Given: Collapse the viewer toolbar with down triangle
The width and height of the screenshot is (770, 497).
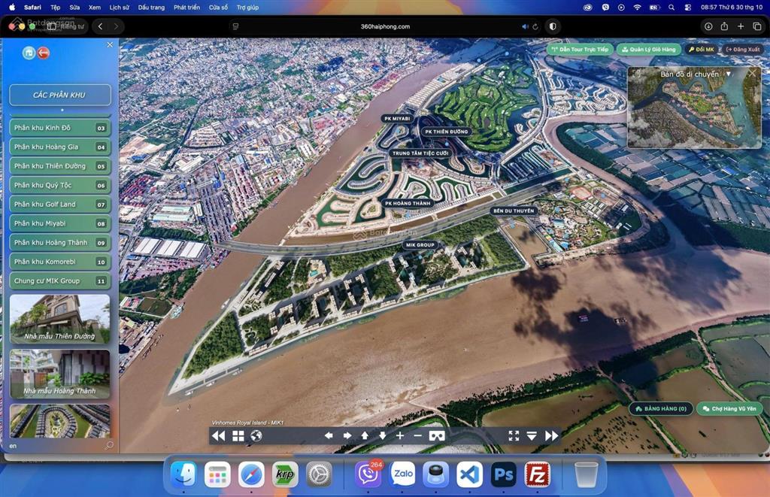Looking at the screenshot, I should tap(532, 435).
